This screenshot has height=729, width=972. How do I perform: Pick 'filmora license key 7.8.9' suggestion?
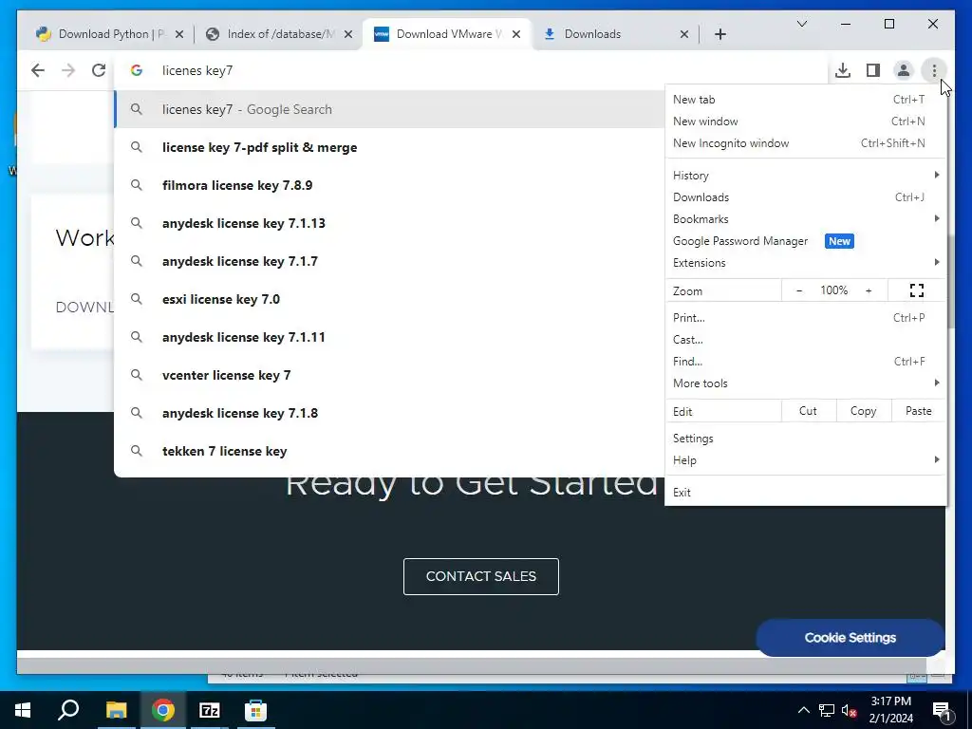389,185
